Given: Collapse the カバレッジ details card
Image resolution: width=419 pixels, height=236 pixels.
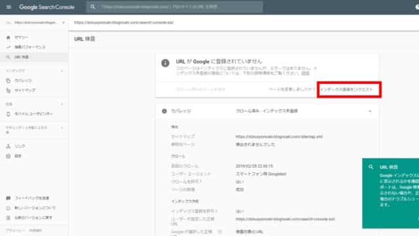Looking at the screenshot, I should click(370, 111).
